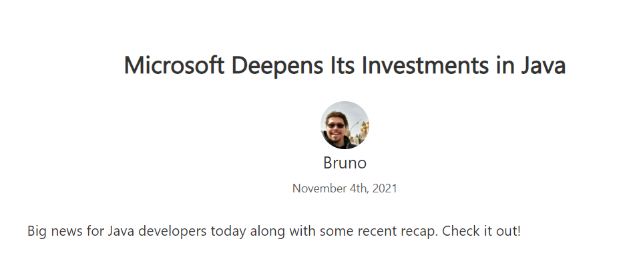Screen dimensions: 637x253
Task: Open the circular author avatar photo
Action: (x=345, y=125)
